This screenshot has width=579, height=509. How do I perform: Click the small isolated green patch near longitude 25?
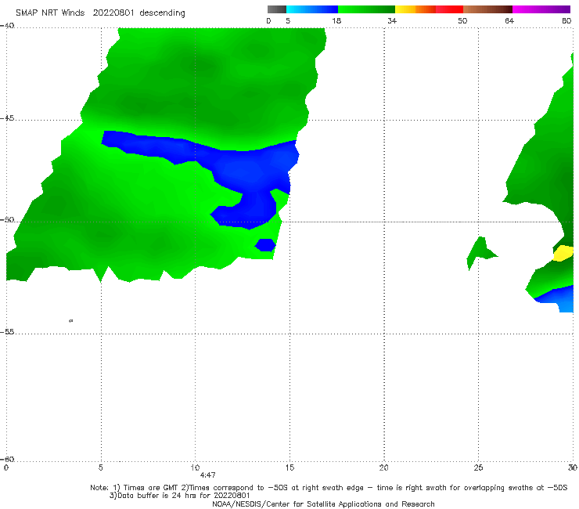click(x=480, y=251)
